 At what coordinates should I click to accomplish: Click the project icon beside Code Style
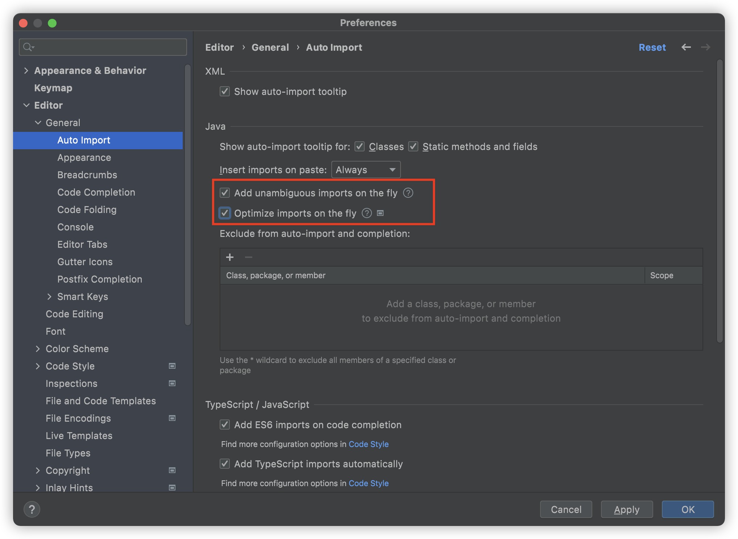[172, 366]
